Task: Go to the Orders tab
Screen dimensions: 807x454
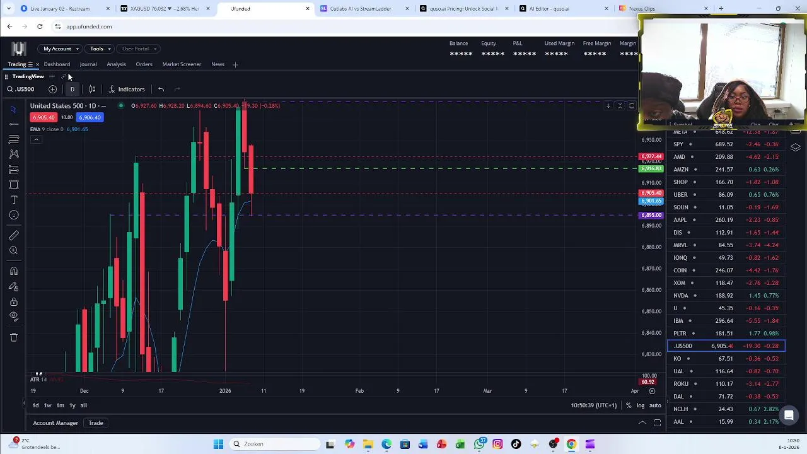Action: click(144, 64)
